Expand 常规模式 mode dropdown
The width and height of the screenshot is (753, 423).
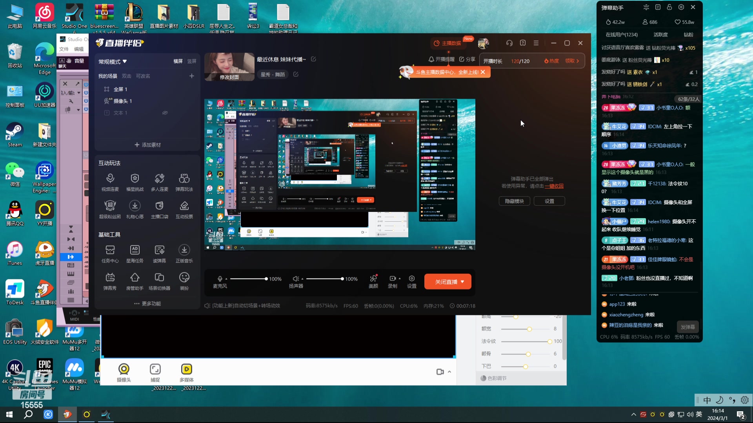[x=113, y=61]
